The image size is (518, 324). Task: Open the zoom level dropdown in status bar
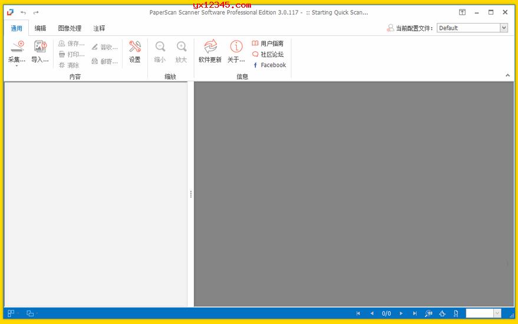tap(497, 313)
